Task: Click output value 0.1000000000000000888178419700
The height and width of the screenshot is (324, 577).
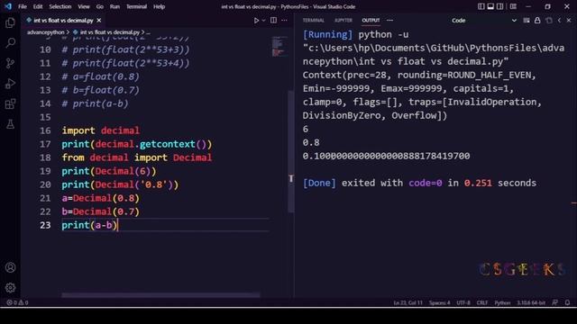Action: [386, 156]
